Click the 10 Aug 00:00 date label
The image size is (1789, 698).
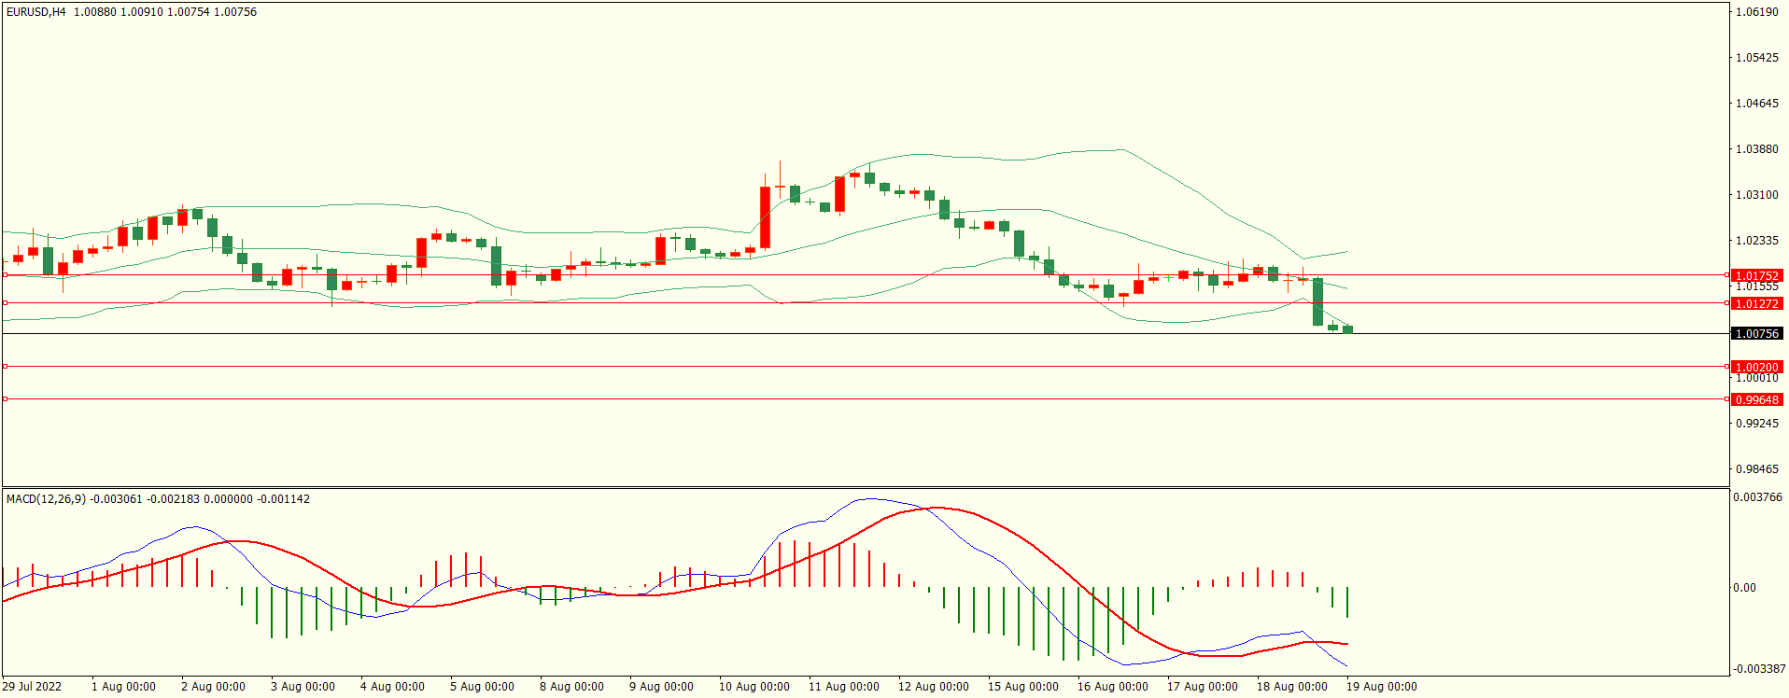(x=754, y=687)
